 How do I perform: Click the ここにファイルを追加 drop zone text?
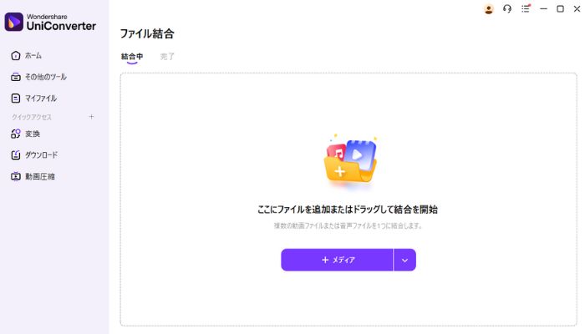348,210
